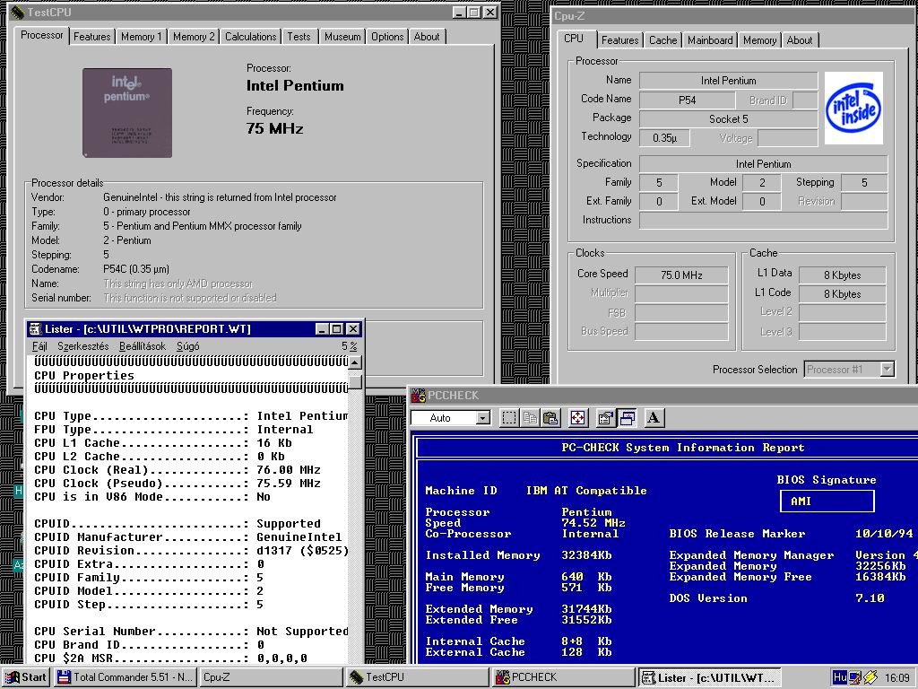
Task: Expand the Processor Selection combo box
Action: tap(887, 370)
